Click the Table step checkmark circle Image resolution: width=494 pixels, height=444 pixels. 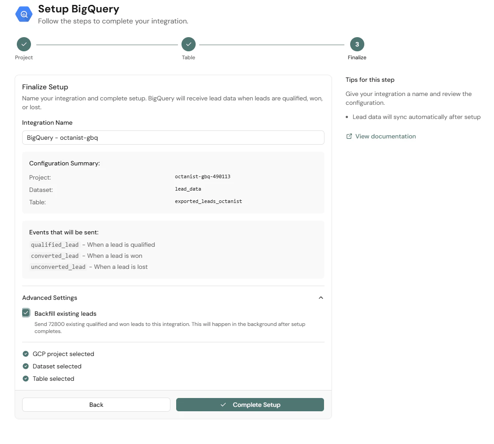pyautogui.click(x=189, y=44)
